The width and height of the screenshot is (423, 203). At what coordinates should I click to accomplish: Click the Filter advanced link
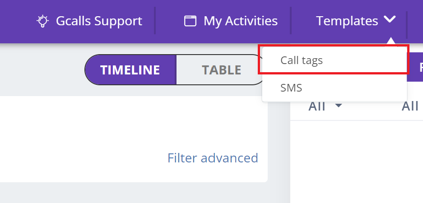(x=213, y=158)
